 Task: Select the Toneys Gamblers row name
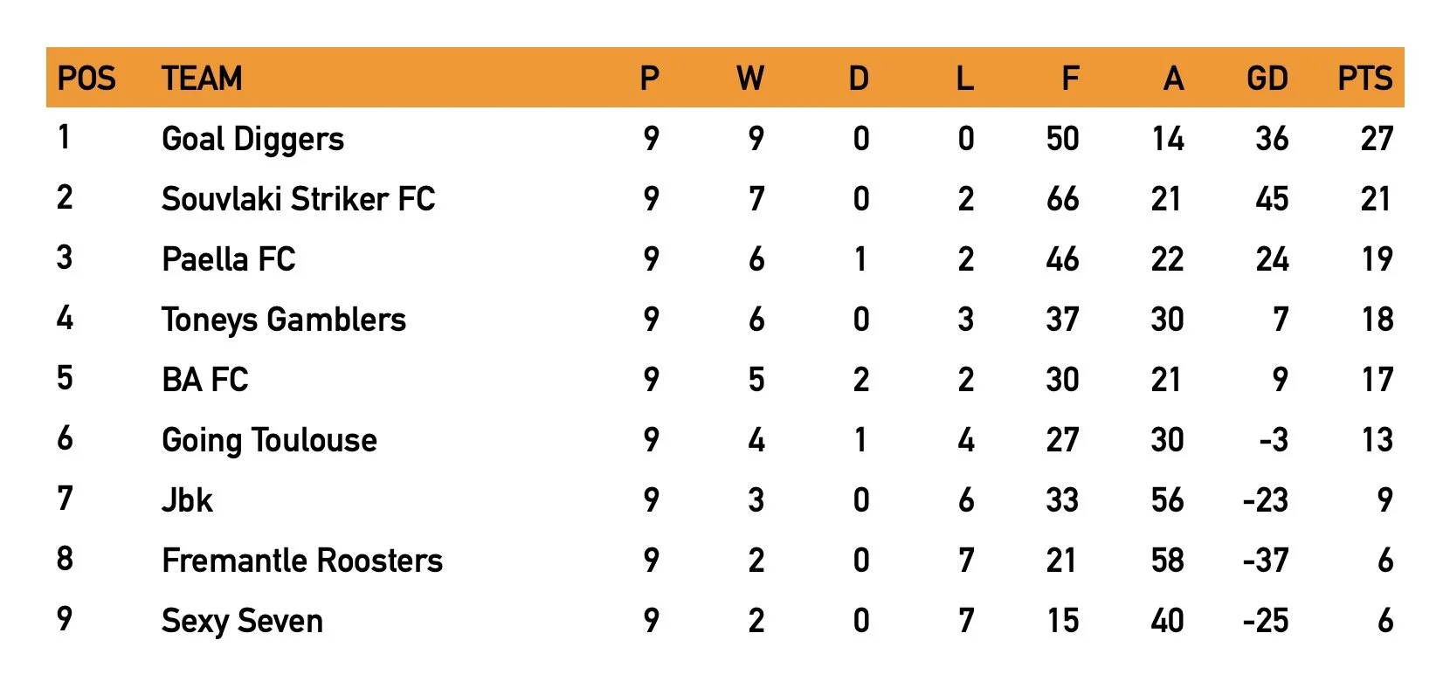click(283, 320)
